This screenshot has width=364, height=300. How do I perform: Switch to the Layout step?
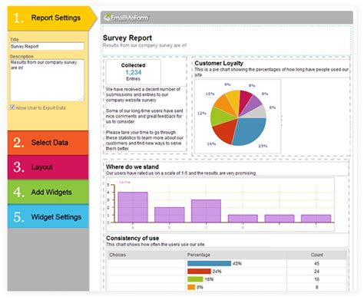coord(48,167)
